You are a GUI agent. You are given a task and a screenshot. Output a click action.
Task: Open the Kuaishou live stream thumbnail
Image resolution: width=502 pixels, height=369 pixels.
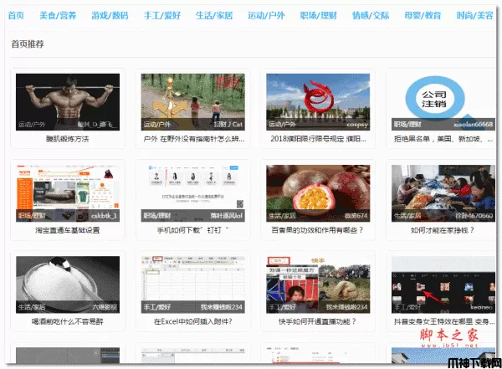coord(318,284)
